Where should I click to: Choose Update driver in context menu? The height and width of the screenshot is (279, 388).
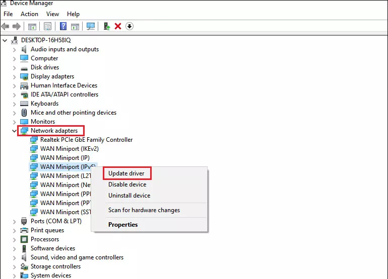coord(126,173)
